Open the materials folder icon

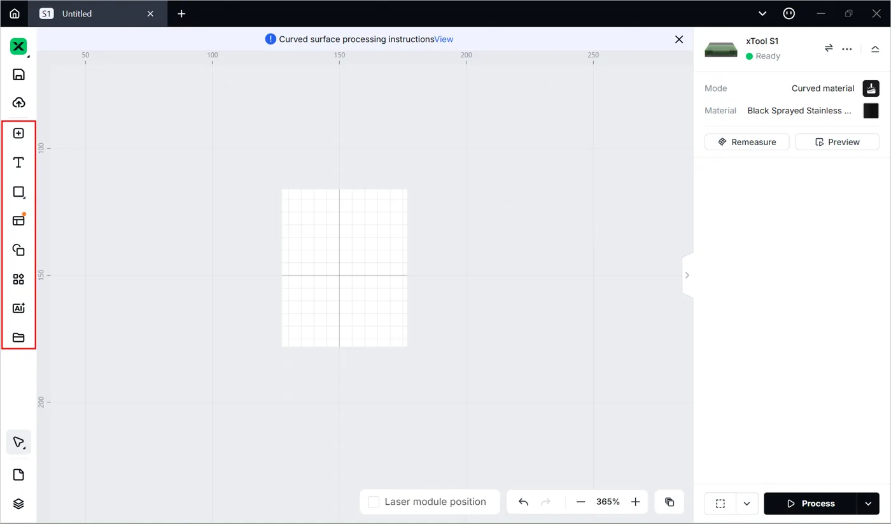[x=18, y=337]
